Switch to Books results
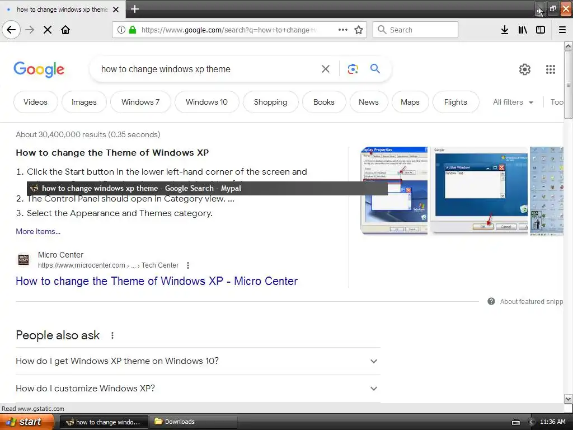 point(324,102)
